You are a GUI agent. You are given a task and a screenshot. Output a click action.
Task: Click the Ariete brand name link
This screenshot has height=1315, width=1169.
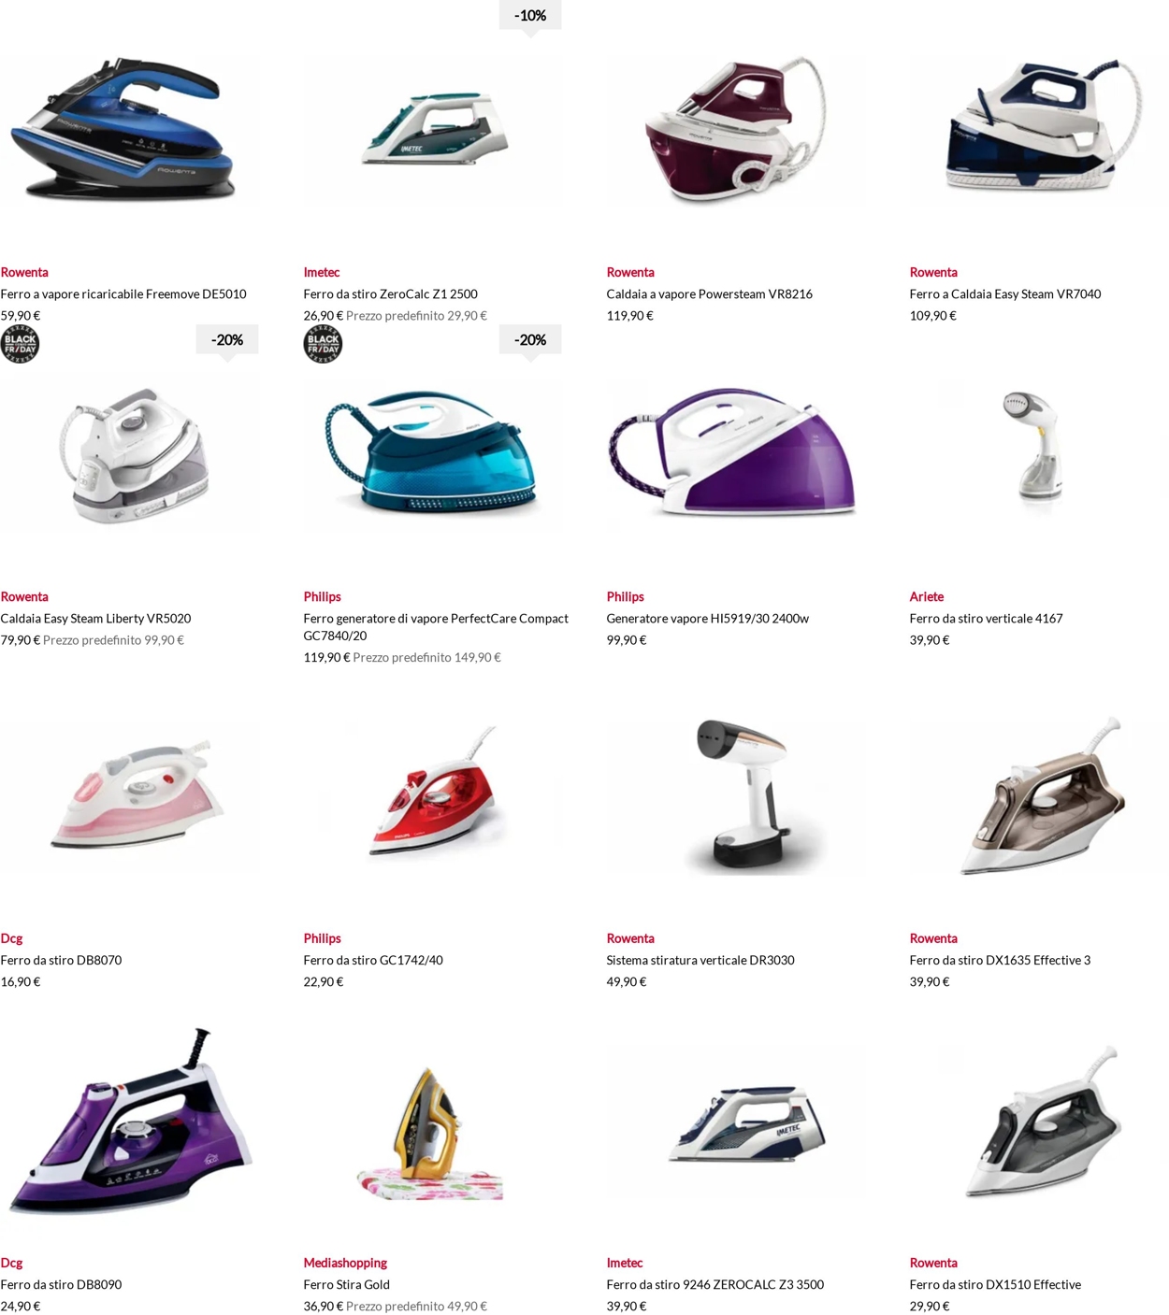coord(926,596)
